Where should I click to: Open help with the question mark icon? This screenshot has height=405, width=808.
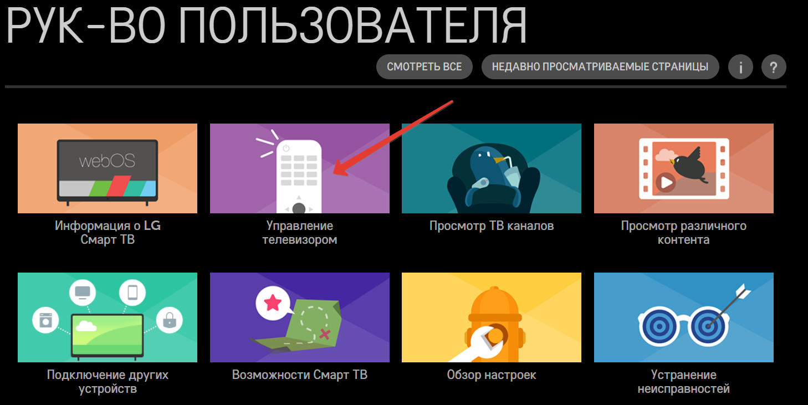(774, 68)
